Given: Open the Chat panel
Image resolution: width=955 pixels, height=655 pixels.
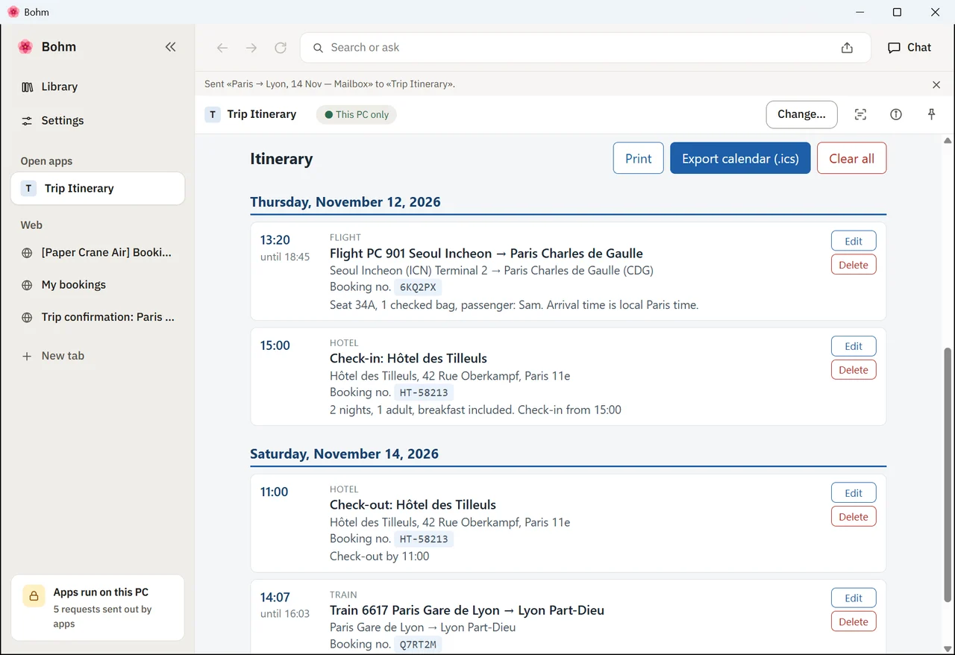Looking at the screenshot, I should [909, 47].
